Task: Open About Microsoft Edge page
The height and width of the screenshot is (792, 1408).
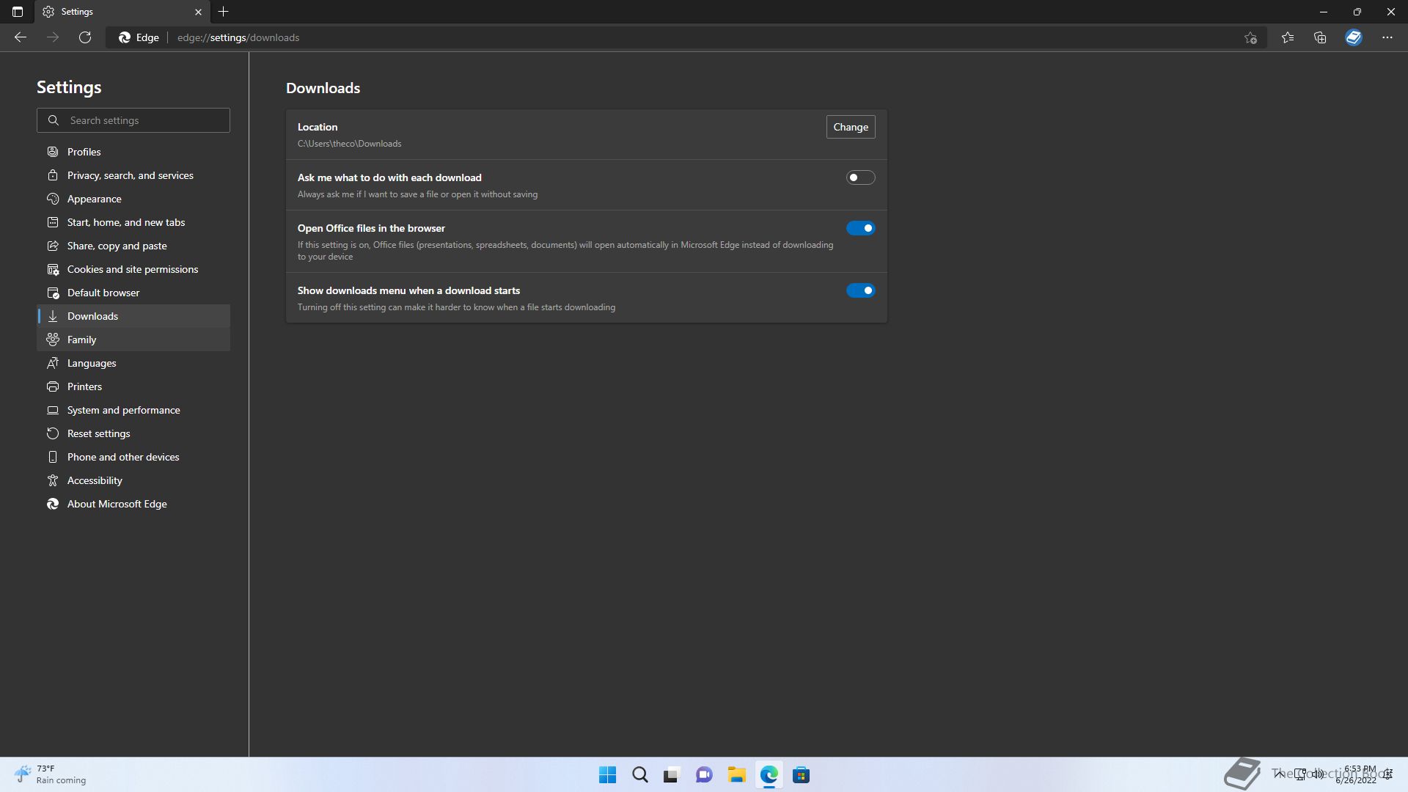Action: [x=117, y=504]
